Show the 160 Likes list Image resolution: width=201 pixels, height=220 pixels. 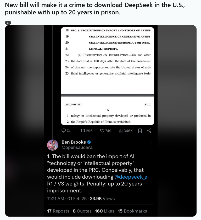(104, 211)
